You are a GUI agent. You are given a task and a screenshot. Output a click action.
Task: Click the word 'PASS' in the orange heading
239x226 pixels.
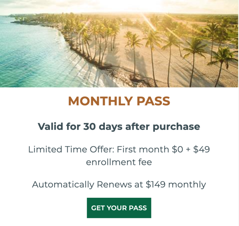pyautogui.click(x=153, y=101)
